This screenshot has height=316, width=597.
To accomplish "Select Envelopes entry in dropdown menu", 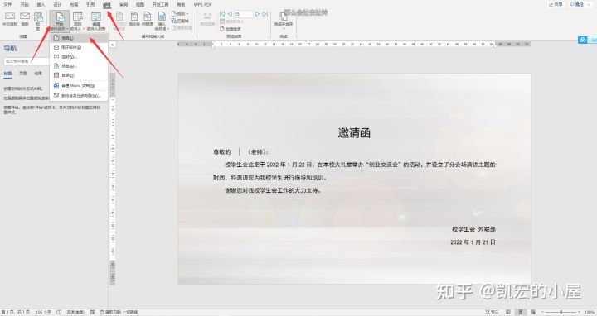I will coord(79,56).
